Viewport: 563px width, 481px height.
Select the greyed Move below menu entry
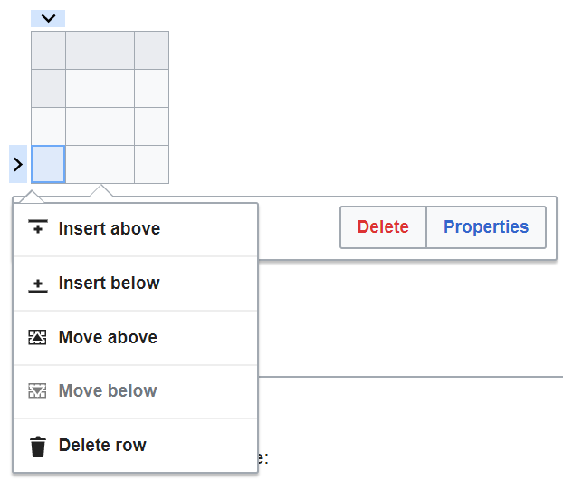(x=108, y=391)
